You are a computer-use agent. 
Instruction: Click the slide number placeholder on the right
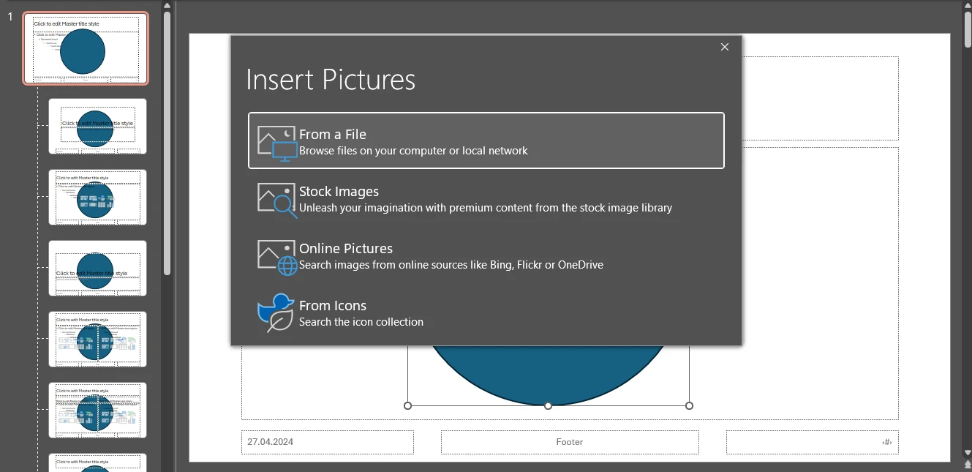point(812,442)
